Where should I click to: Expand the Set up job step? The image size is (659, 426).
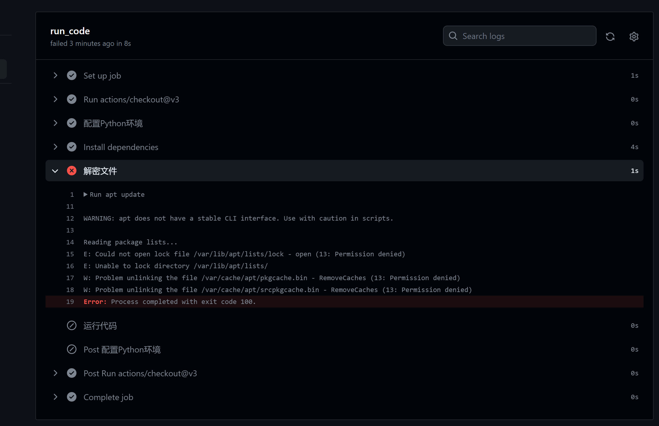pyautogui.click(x=55, y=75)
